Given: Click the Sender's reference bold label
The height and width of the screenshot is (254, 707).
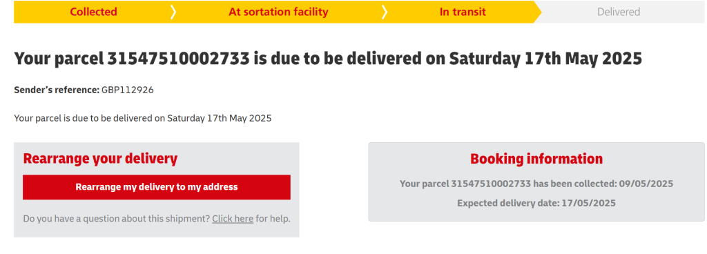Looking at the screenshot, I should click(57, 90).
